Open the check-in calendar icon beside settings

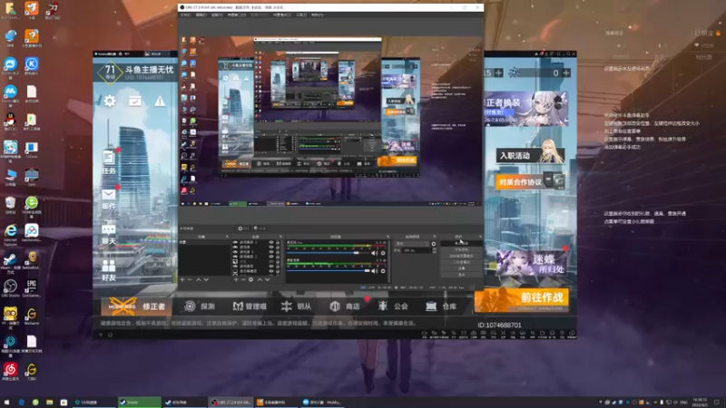click(x=134, y=101)
